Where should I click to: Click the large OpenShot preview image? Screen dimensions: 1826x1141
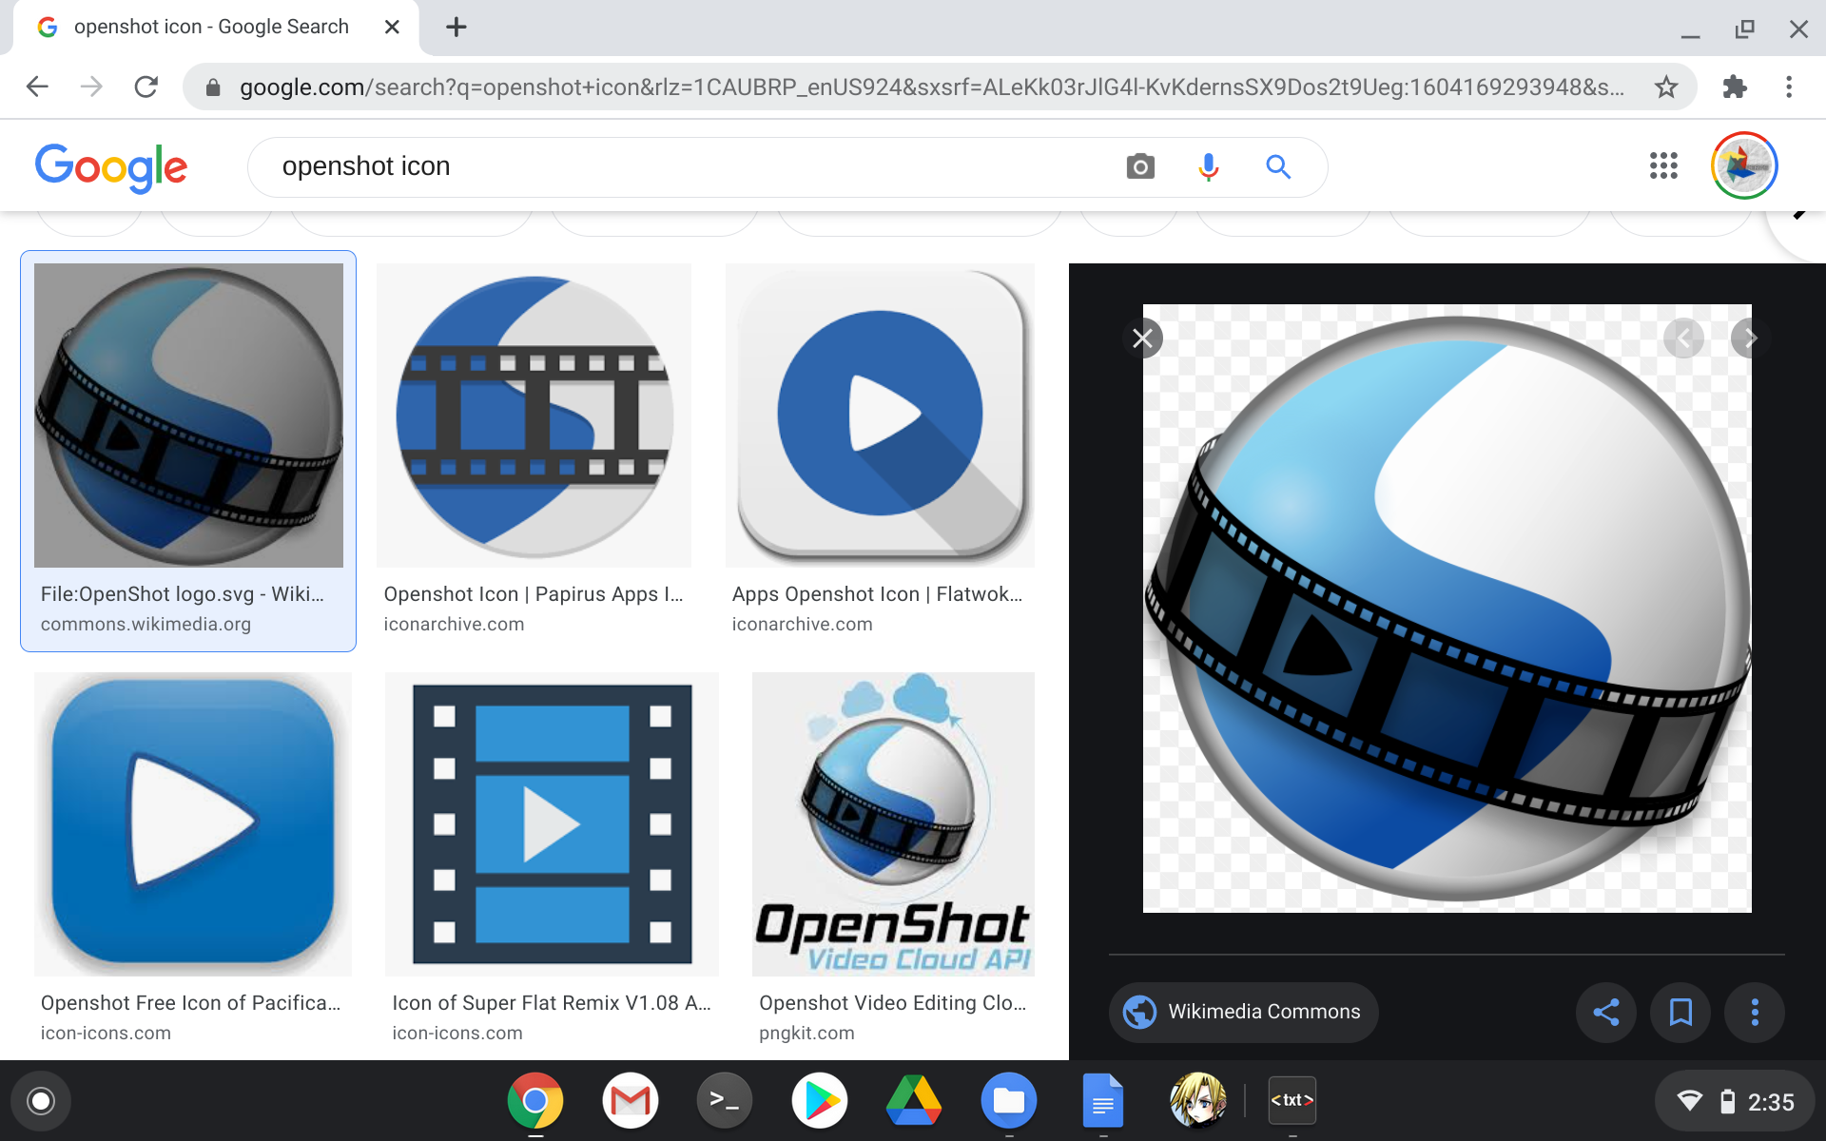pyautogui.click(x=1447, y=609)
